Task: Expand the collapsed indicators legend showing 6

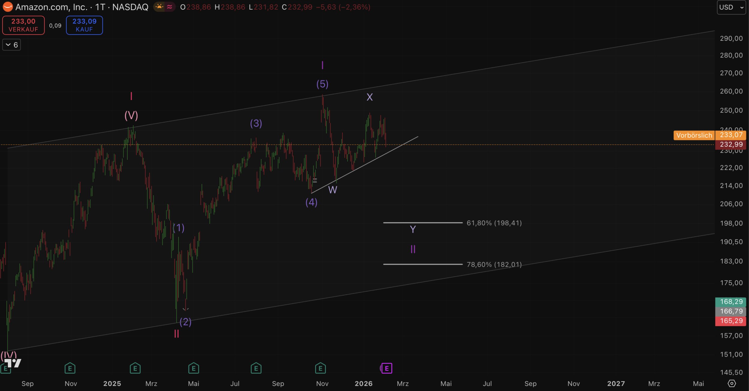Action: click(12, 45)
